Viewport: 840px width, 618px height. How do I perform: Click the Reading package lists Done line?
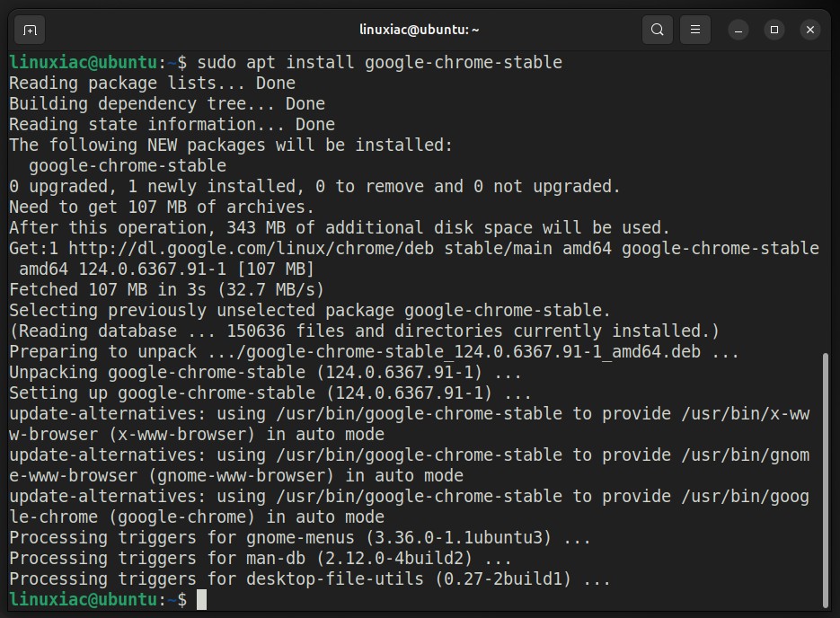(x=152, y=83)
